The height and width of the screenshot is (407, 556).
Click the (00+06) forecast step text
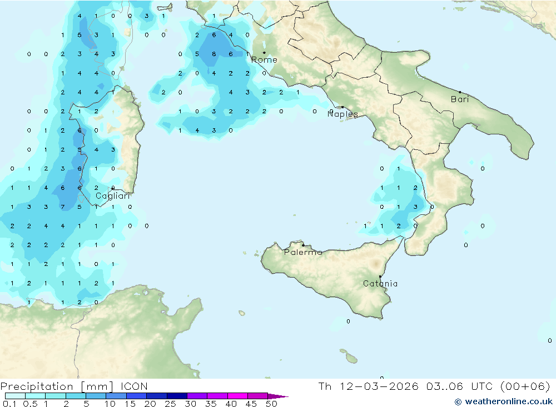[x=525, y=386]
